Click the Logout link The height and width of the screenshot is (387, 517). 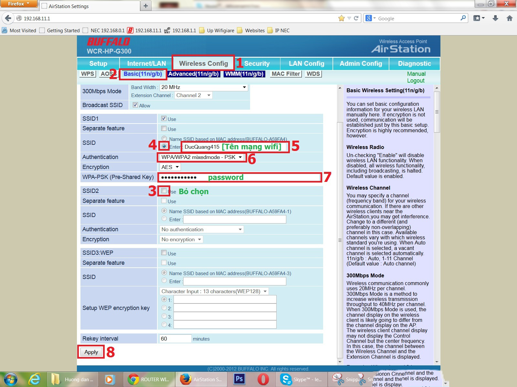416,81
